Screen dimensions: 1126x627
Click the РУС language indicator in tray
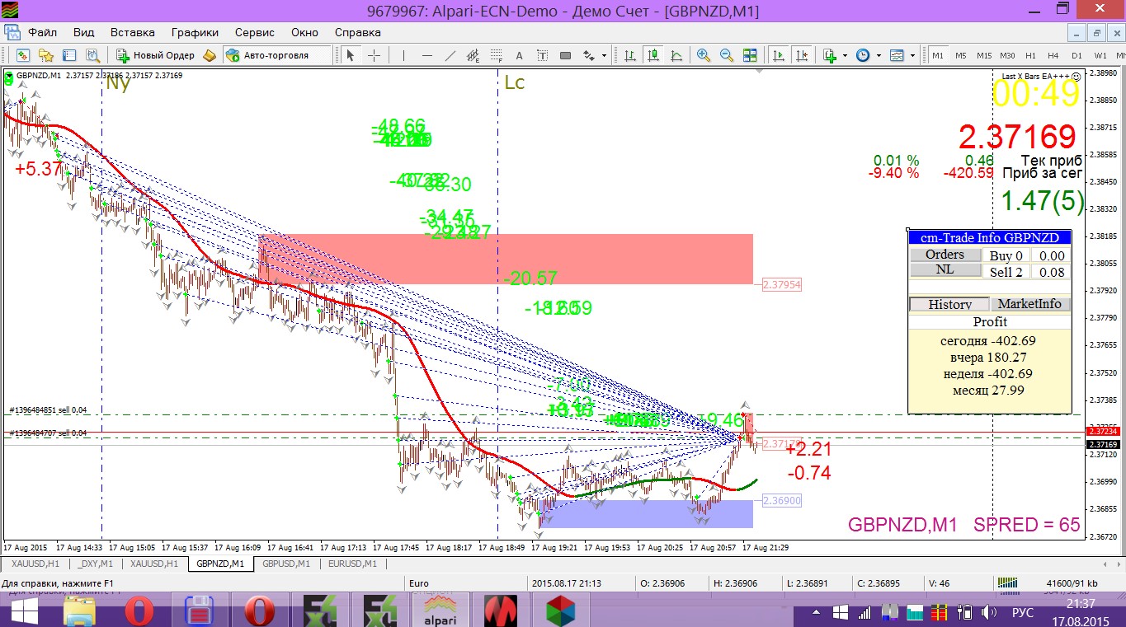1023,613
